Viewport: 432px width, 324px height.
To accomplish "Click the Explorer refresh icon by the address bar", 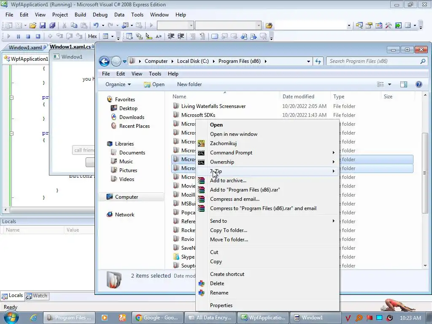I will 318,61.
